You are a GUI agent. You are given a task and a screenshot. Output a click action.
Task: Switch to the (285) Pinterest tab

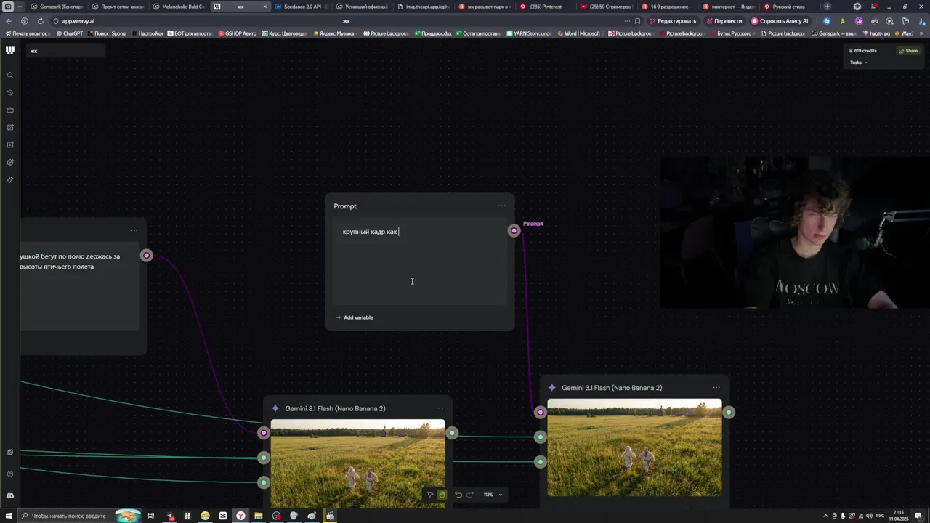pos(545,7)
